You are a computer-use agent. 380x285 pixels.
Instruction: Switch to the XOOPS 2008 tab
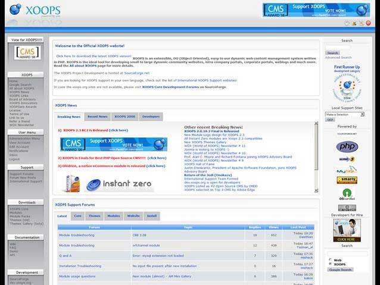pyautogui.click(x=125, y=117)
